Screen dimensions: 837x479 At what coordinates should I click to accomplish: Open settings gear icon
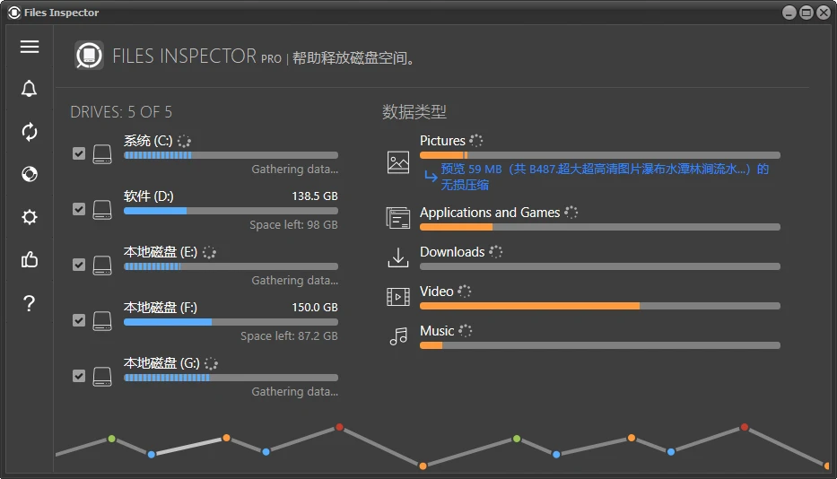(x=30, y=217)
